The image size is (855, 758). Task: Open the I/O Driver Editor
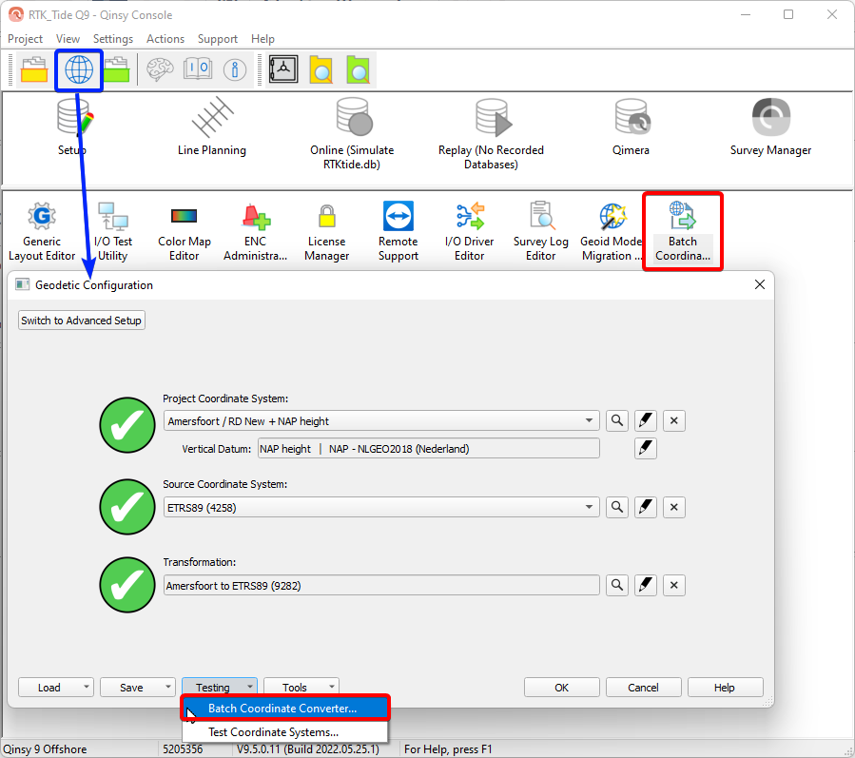(x=469, y=228)
